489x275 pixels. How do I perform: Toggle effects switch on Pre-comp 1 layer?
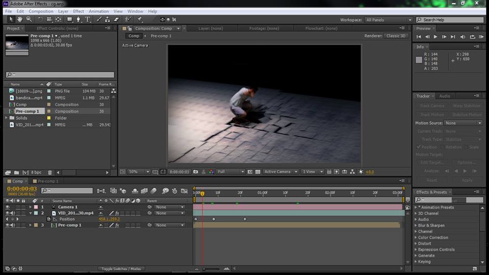pyautogui.click(x=117, y=225)
